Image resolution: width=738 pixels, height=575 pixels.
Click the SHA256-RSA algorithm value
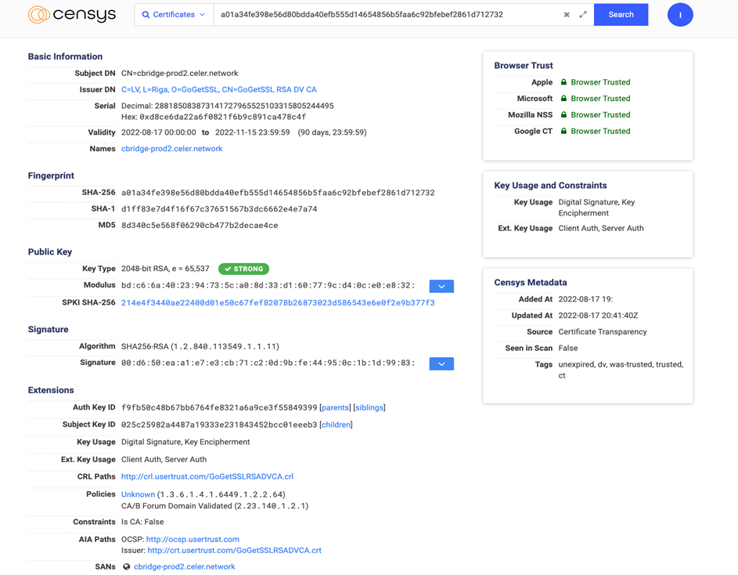(x=200, y=346)
